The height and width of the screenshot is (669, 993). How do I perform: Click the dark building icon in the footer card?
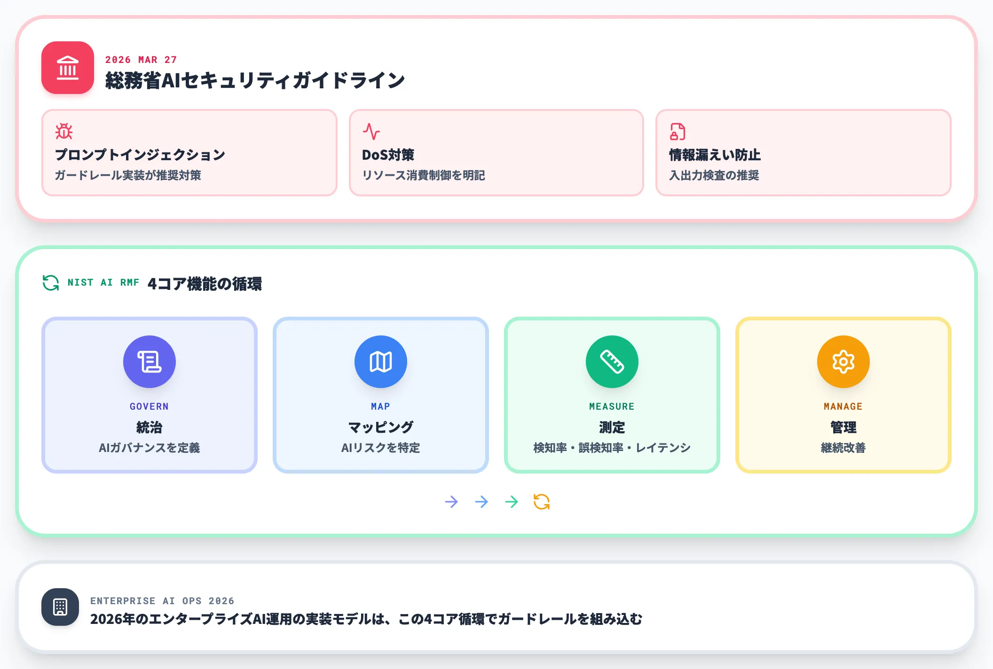pyautogui.click(x=60, y=607)
